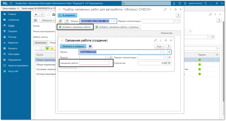
Task: Click Записать и закрыть button
Action: [x=73, y=46]
